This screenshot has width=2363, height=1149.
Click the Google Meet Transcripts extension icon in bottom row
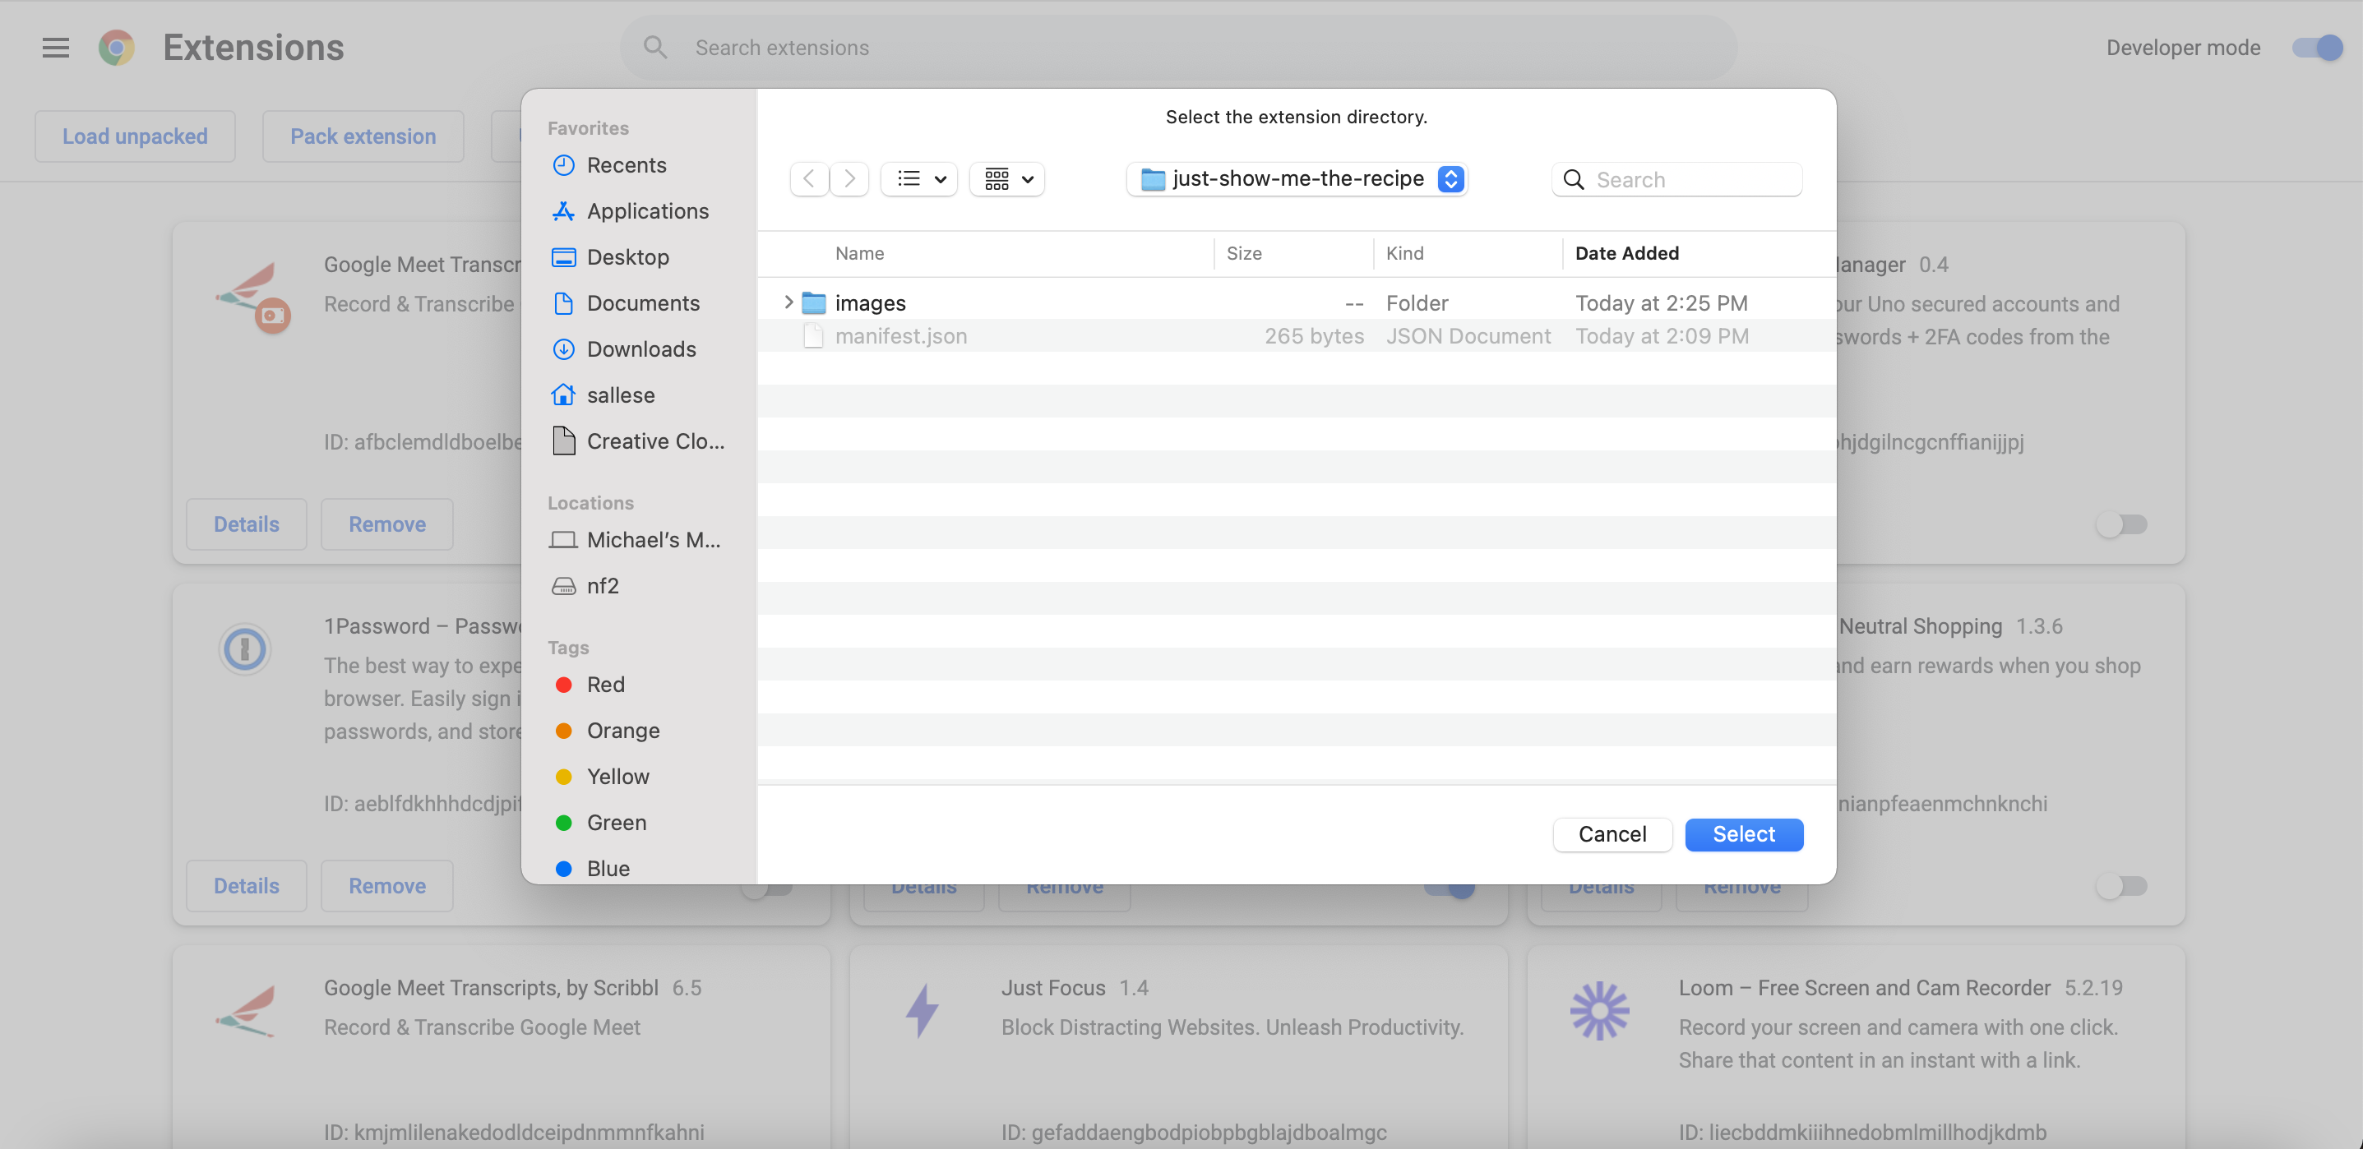[245, 1011]
